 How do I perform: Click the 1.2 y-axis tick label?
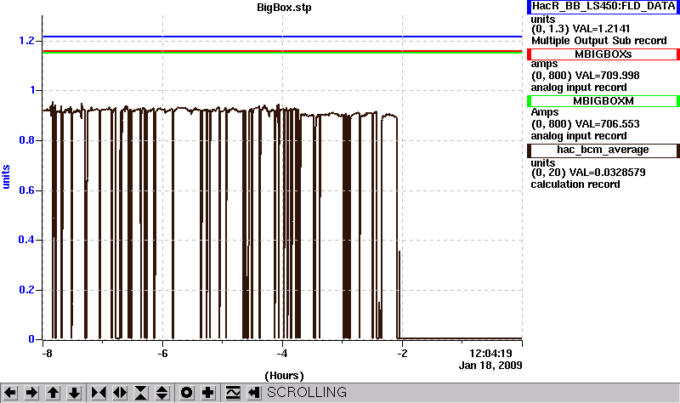(26, 41)
